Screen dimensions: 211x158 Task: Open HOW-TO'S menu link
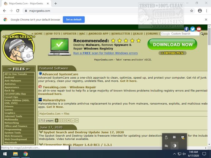coord(53,34)
